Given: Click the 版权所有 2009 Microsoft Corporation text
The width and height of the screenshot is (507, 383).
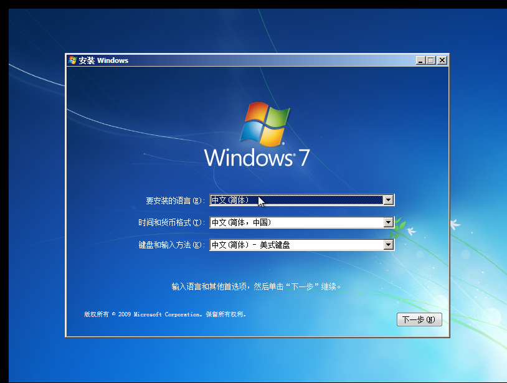Looking at the screenshot, I should pos(165,314).
